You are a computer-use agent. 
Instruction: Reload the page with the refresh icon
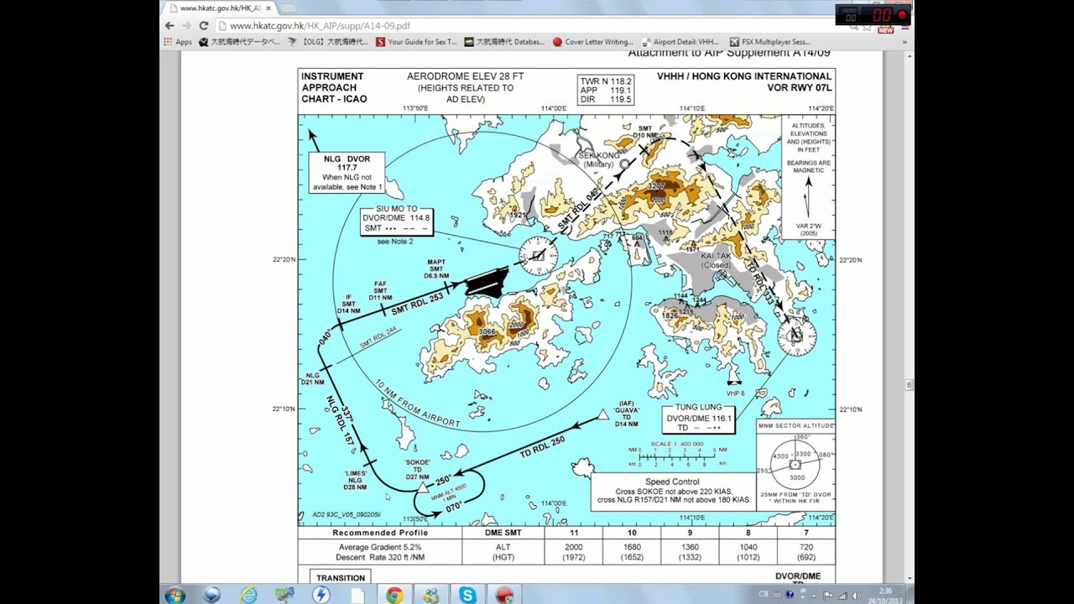203,26
